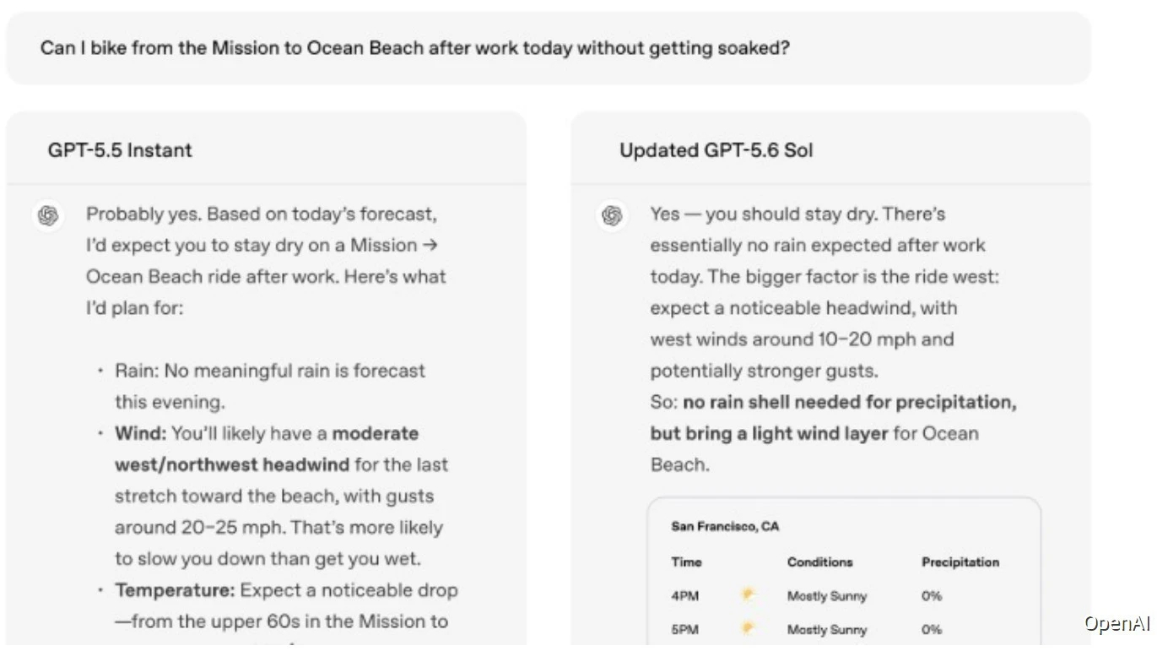This screenshot has width=1157, height=651.
Task: Click the bold Wind label in the bullet list
Action: [x=141, y=434]
